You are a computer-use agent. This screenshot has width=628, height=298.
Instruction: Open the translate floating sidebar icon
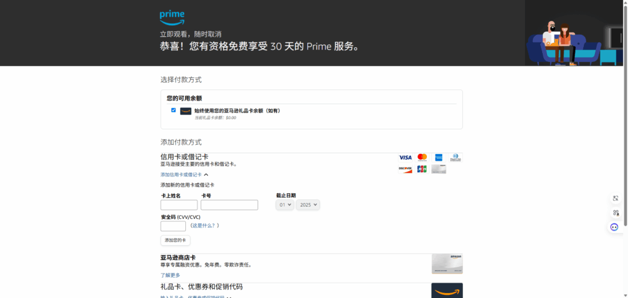click(x=616, y=198)
